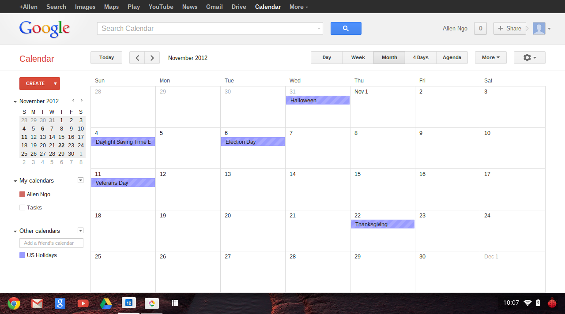Click the red ladybug tray icon

[552, 303]
